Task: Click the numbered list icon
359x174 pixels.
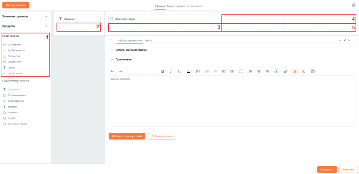Action: pyautogui.click(x=207, y=71)
